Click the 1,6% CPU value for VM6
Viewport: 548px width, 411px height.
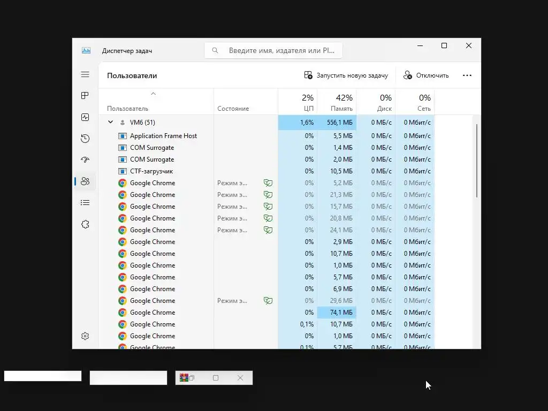[x=298, y=123]
